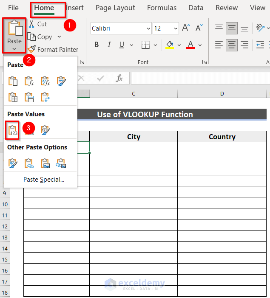Click the Cut scissors command
The image size is (270, 298).
(x=38, y=24)
